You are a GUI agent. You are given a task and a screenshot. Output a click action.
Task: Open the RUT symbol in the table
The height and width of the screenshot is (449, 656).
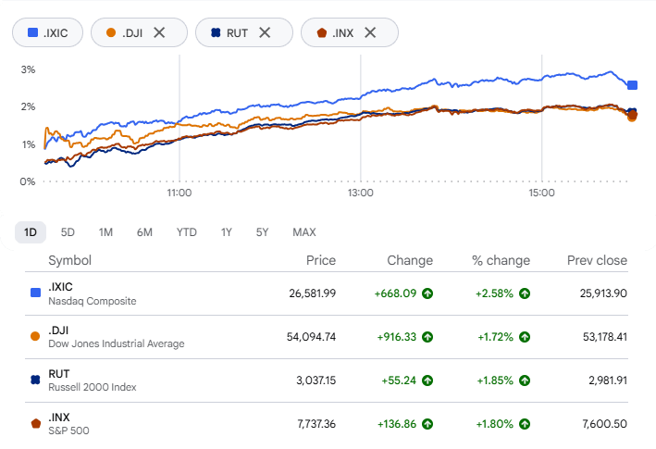pos(59,374)
